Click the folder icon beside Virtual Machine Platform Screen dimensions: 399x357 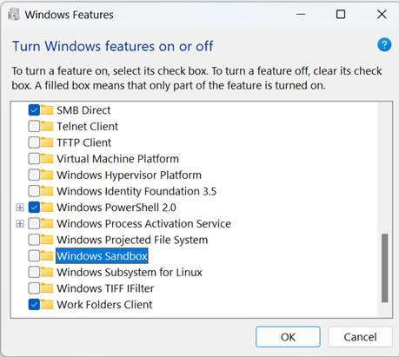[47, 159]
